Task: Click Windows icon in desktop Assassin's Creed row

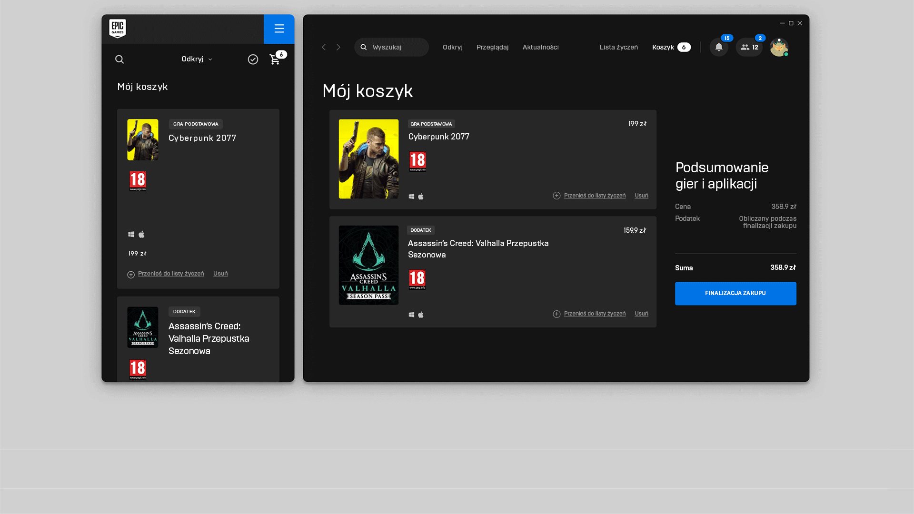Action: (x=411, y=315)
